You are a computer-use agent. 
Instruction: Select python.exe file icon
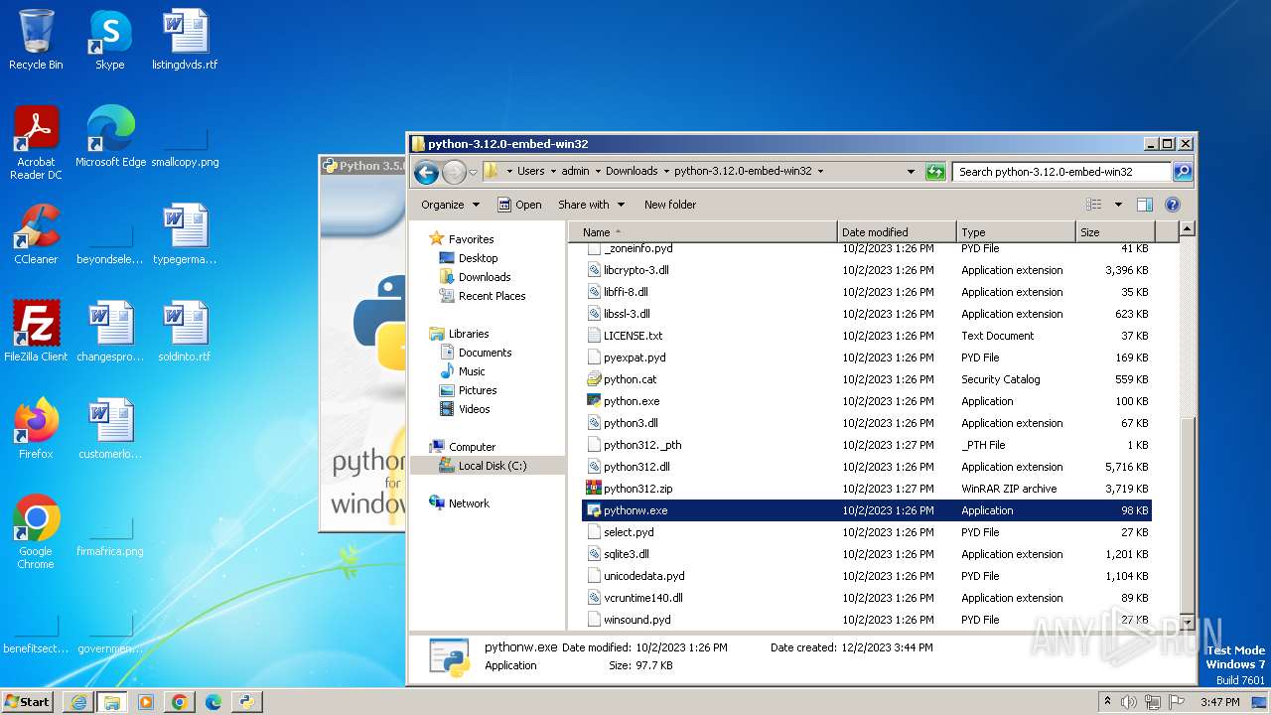point(594,401)
